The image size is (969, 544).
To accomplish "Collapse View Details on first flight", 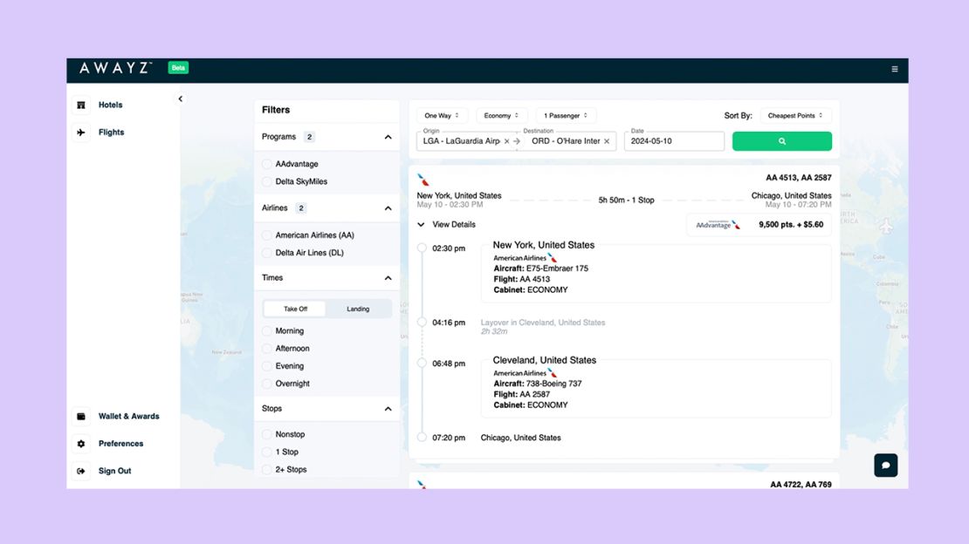I will point(447,225).
